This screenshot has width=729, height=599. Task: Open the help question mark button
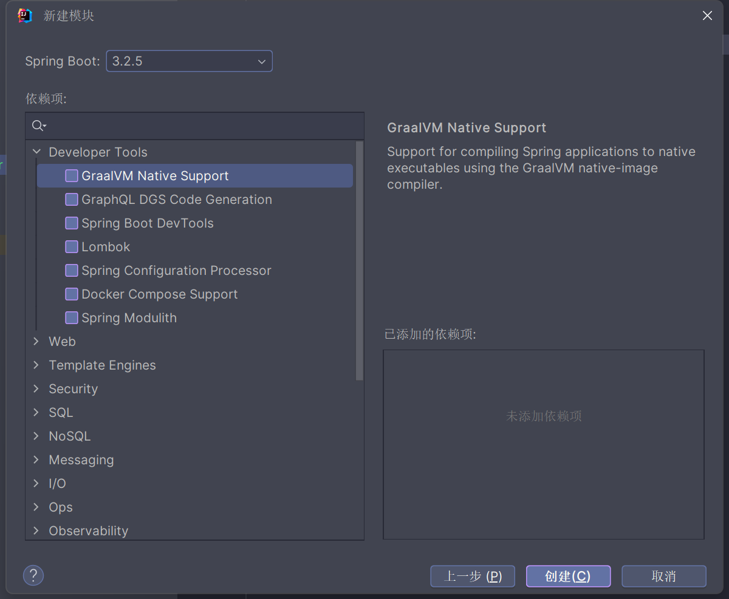coord(33,575)
